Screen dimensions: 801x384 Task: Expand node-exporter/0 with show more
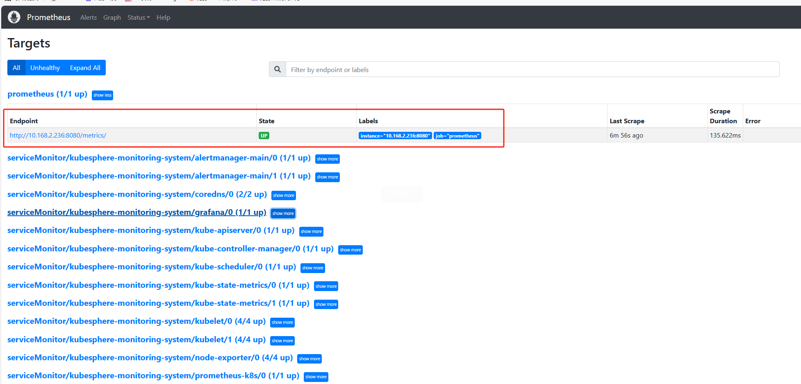coord(309,359)
